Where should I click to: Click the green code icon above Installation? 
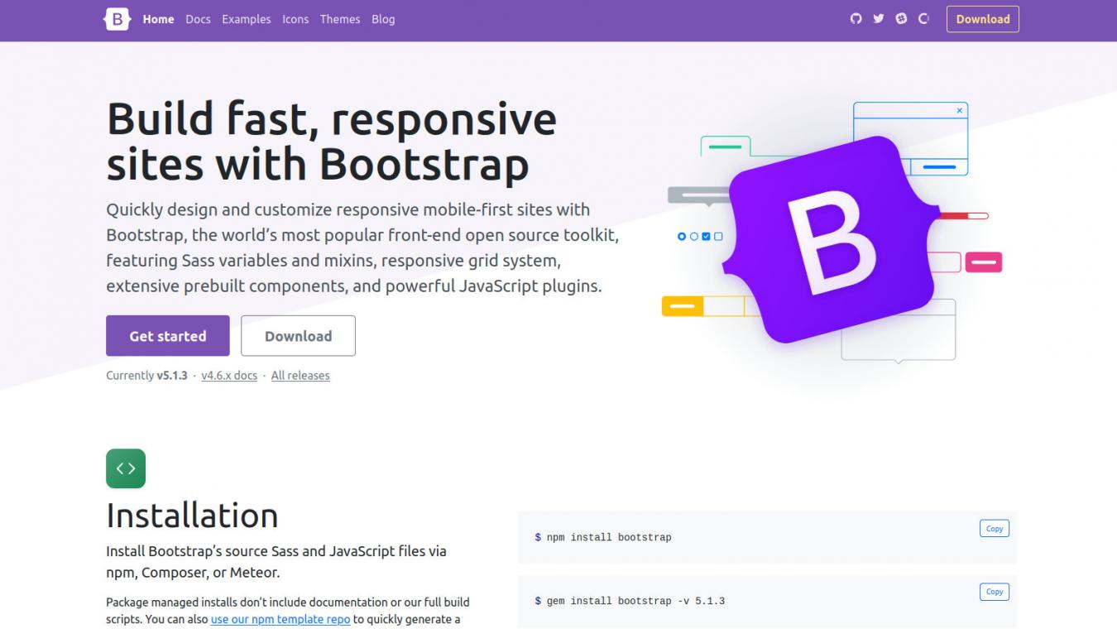point(126,468)
